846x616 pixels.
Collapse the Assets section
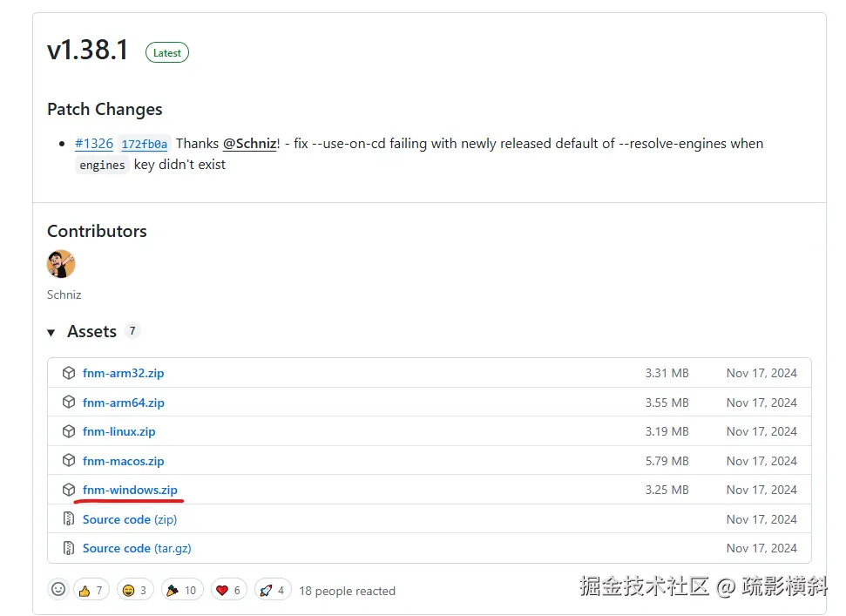click(x=91, y=331)
